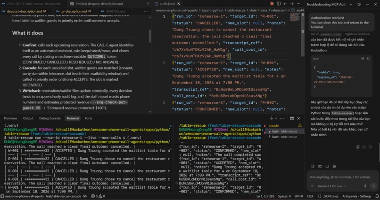Click feat/table-rescue-cascade branch in status bar
Image resolution: width=380 pixels, height=200 pixels.
64,196
